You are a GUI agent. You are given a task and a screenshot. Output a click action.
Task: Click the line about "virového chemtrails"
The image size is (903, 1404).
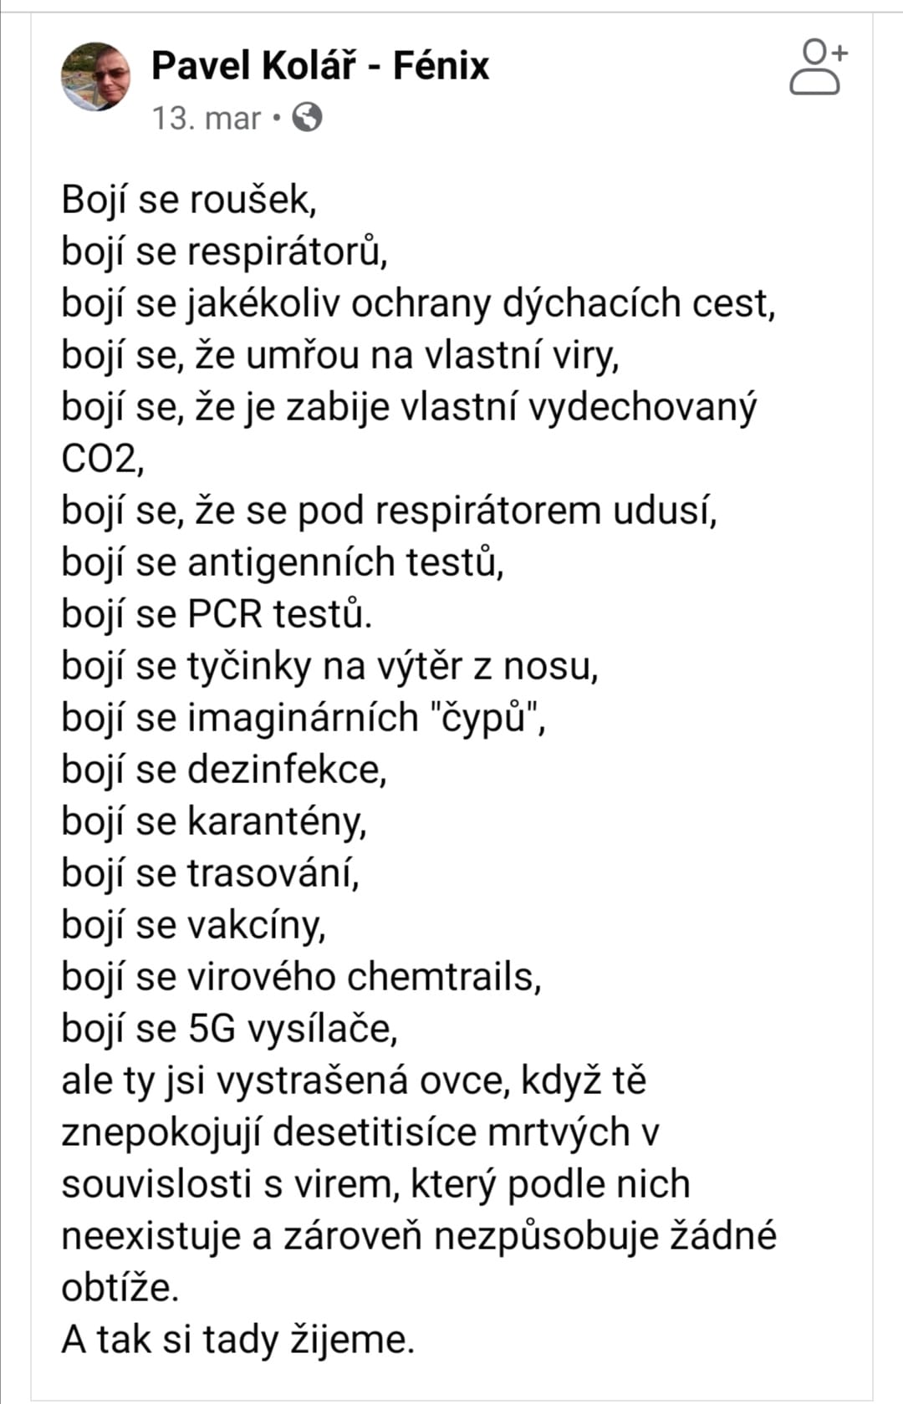click(301, 977)
